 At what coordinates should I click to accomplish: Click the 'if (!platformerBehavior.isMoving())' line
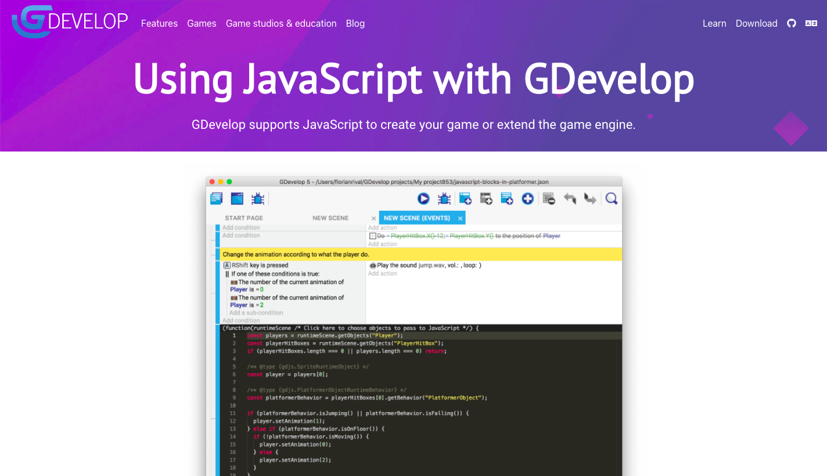311,437
